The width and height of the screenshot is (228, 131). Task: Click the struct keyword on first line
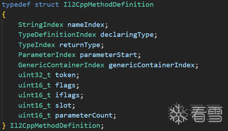(47, 5)
